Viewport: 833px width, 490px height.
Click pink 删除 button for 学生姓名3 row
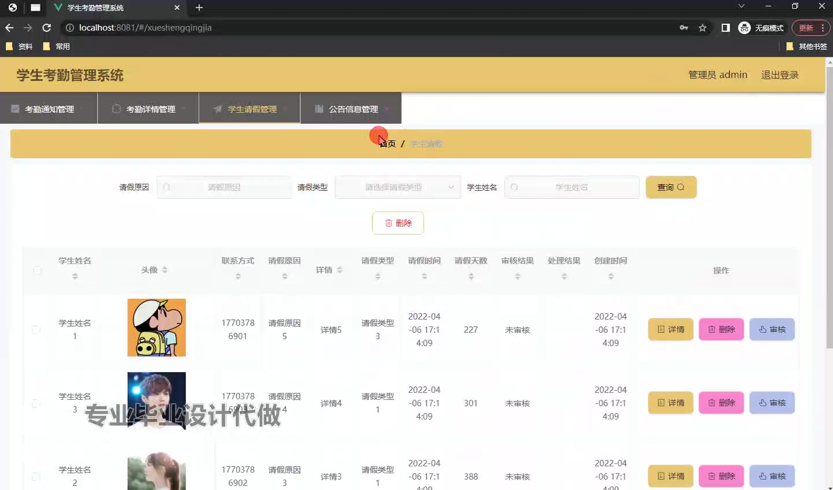coord(721,403)
